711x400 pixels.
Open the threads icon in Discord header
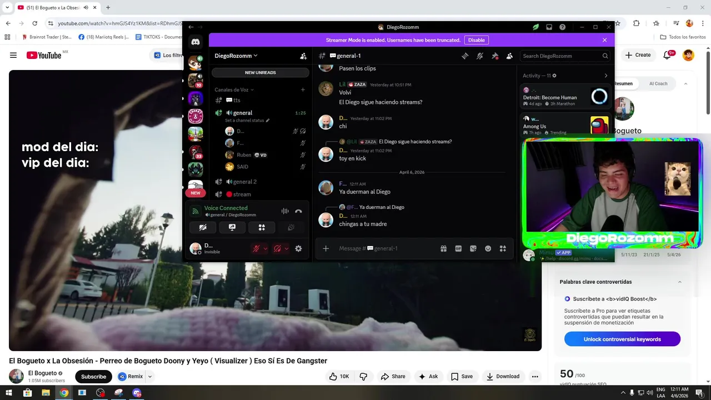(x=465, y=56)
